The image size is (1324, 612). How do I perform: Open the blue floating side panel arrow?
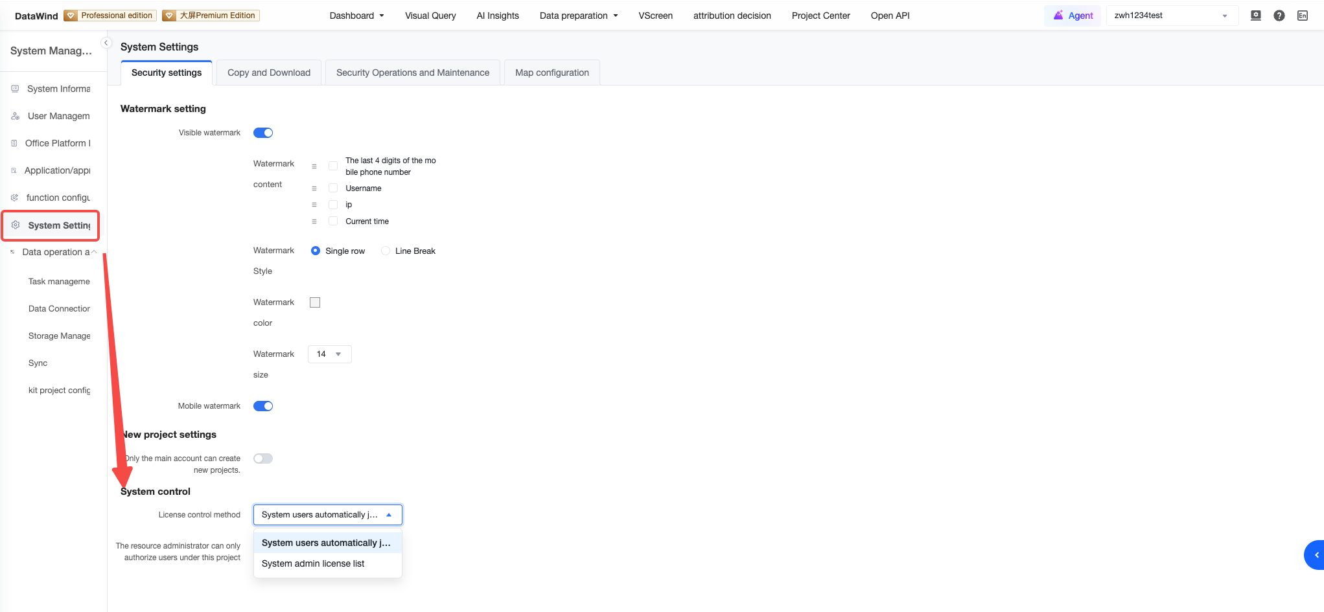point(1315,555)
